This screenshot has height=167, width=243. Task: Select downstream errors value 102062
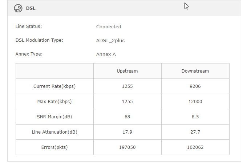(195, 147)
